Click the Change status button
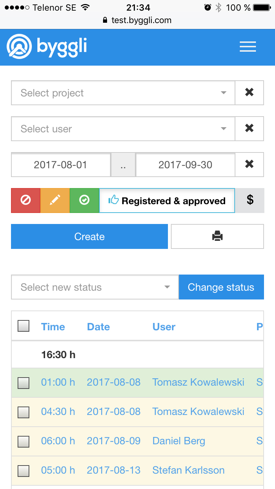The width and height of the screenshot is (275, 489). click(221, 287)
